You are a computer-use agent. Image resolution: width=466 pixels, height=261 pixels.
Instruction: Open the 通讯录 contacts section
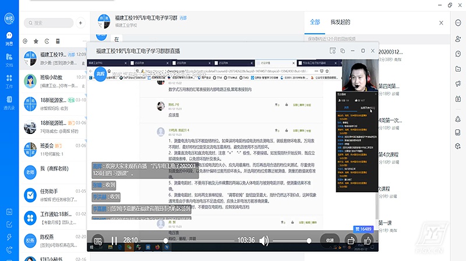tap(9, 103)
